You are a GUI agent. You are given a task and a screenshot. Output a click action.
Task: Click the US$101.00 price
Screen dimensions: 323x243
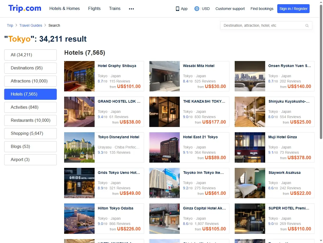(129, 86)
